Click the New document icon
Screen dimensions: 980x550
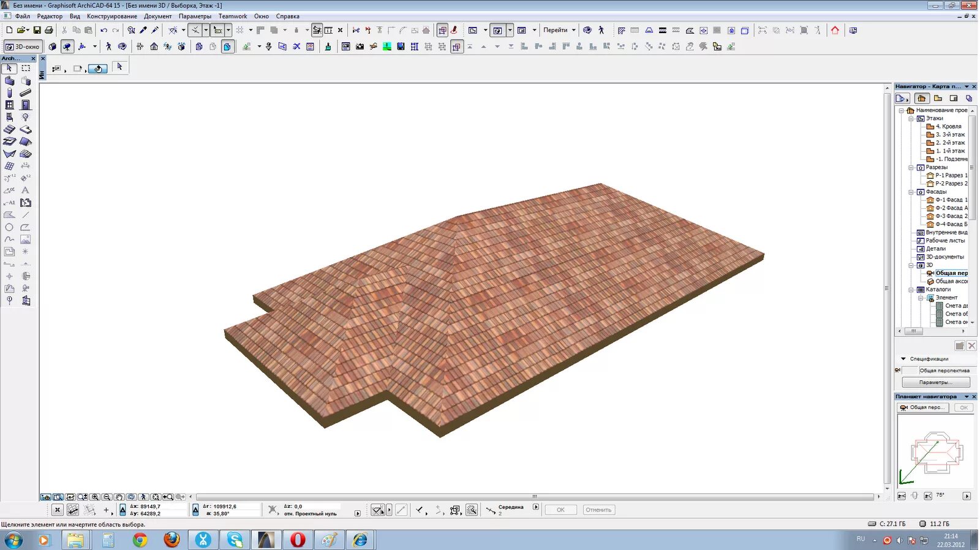[9, 30]
